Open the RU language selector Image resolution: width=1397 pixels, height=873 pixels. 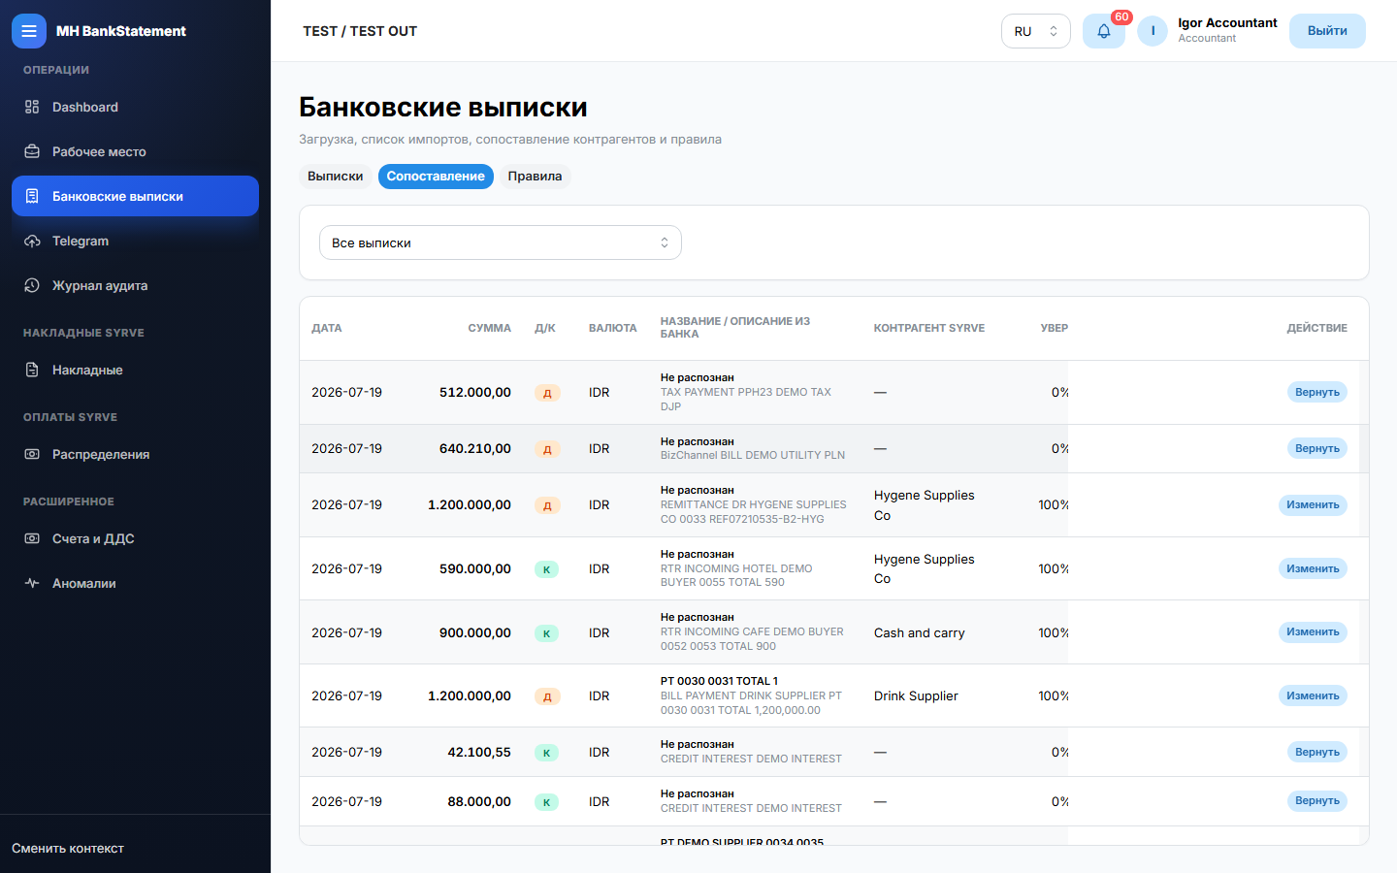coord(1035,31)
